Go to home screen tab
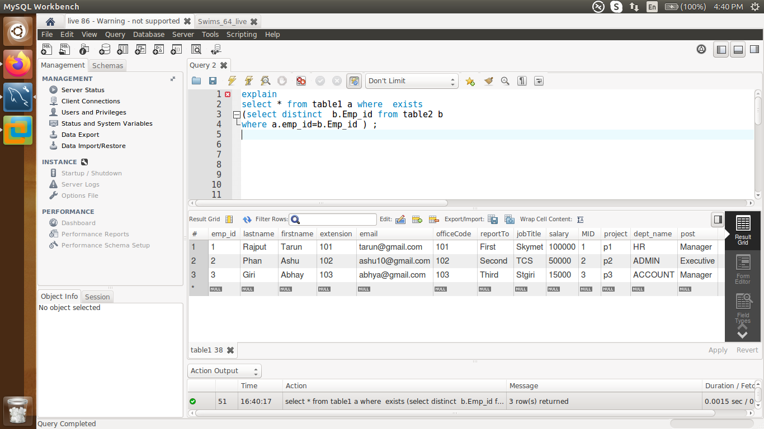The height and width of the screenshot is (429, 764). tap(50, 22)
